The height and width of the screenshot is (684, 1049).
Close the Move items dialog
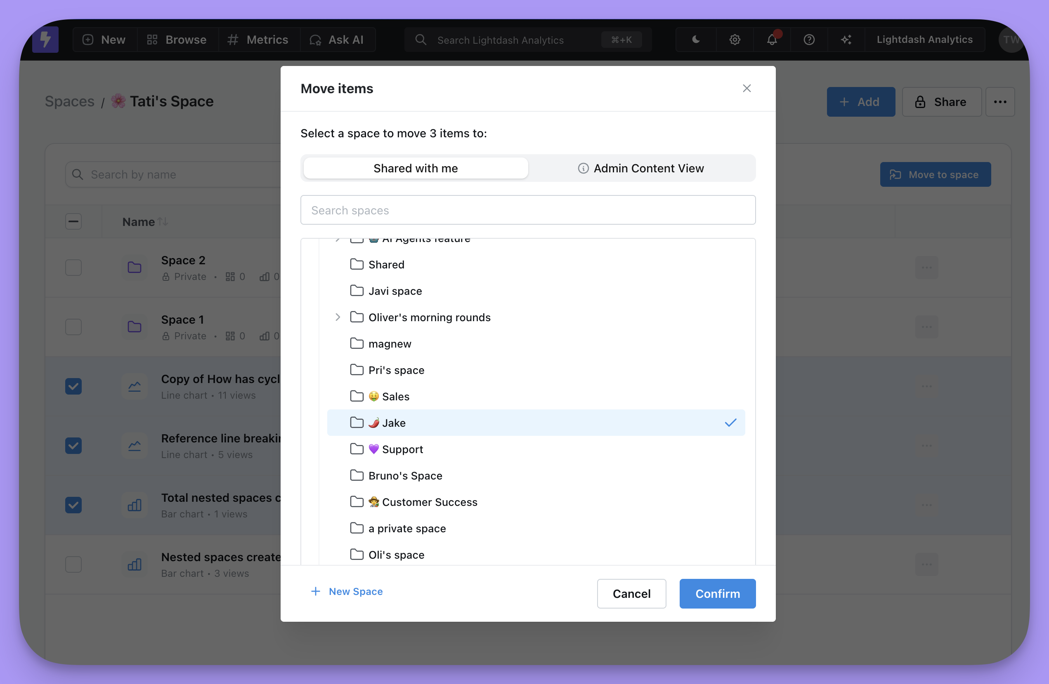tap(746, 89)
